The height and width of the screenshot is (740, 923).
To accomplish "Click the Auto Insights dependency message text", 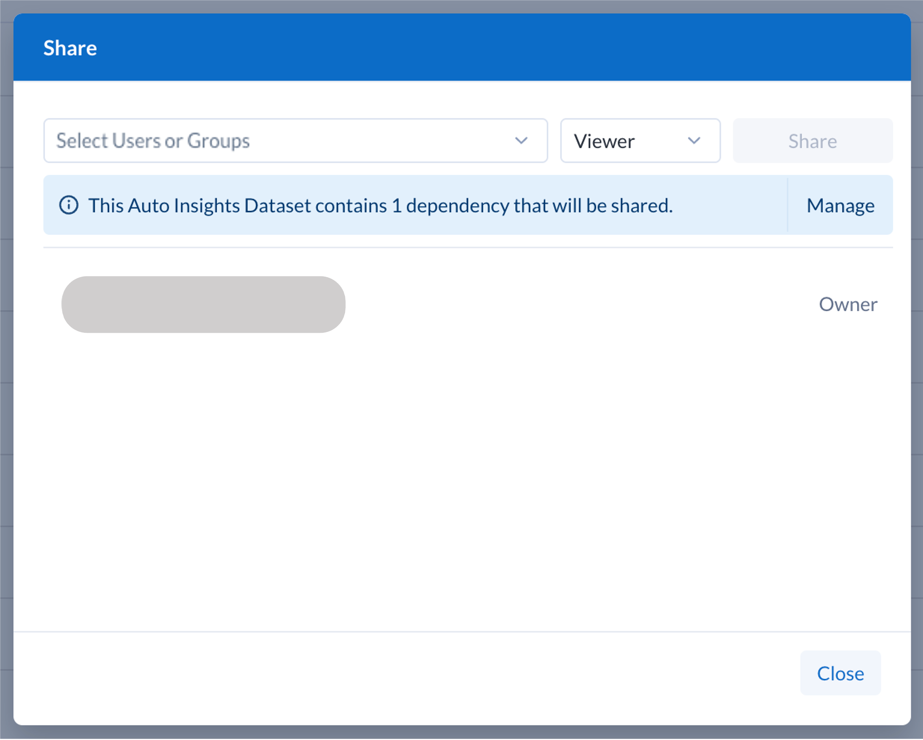I will click(380, 205).
